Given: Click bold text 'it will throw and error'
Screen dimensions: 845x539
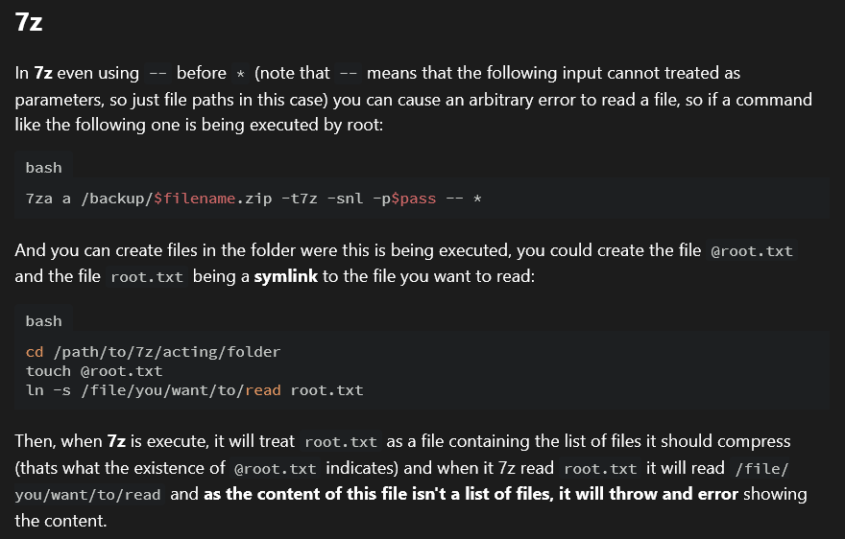Looking at the screenshot, I should (648, 494).
